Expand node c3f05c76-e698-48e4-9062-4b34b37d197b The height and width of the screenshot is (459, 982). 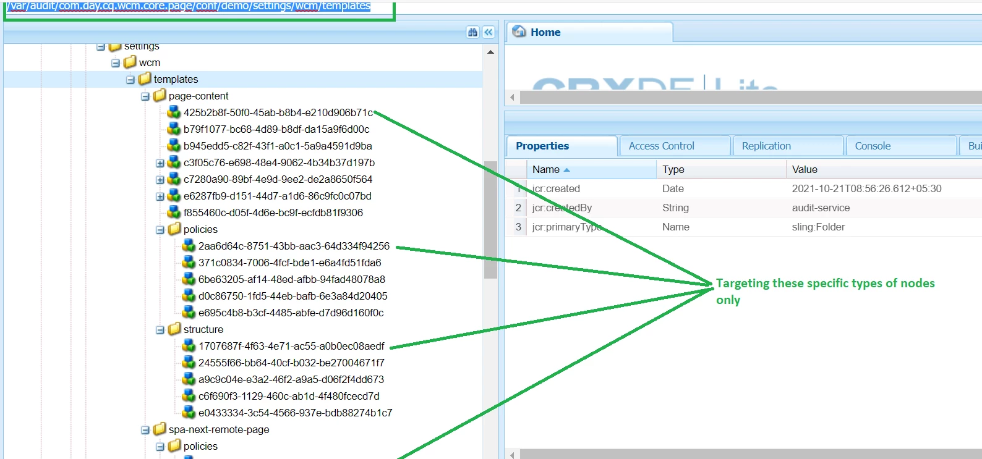(160, 163)
